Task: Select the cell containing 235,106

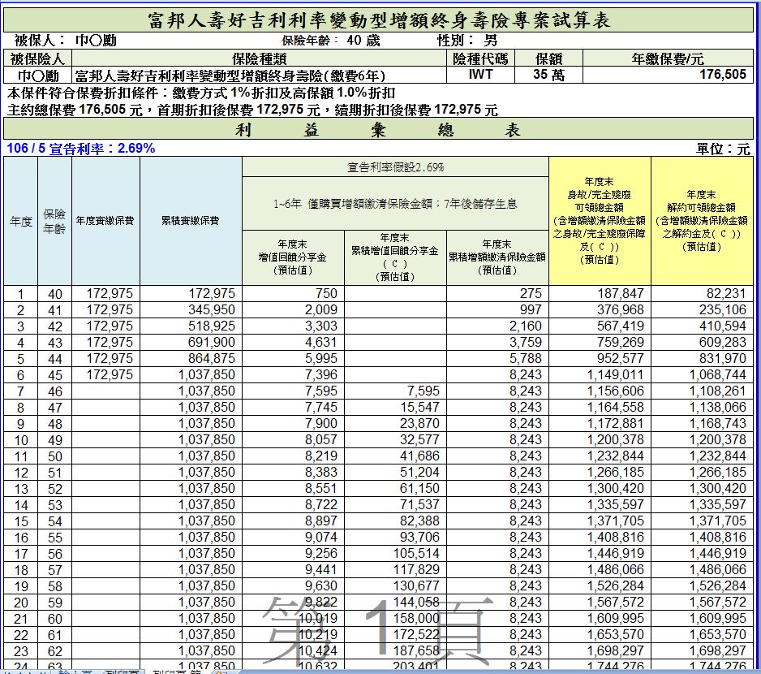Action: coord(702,309)
